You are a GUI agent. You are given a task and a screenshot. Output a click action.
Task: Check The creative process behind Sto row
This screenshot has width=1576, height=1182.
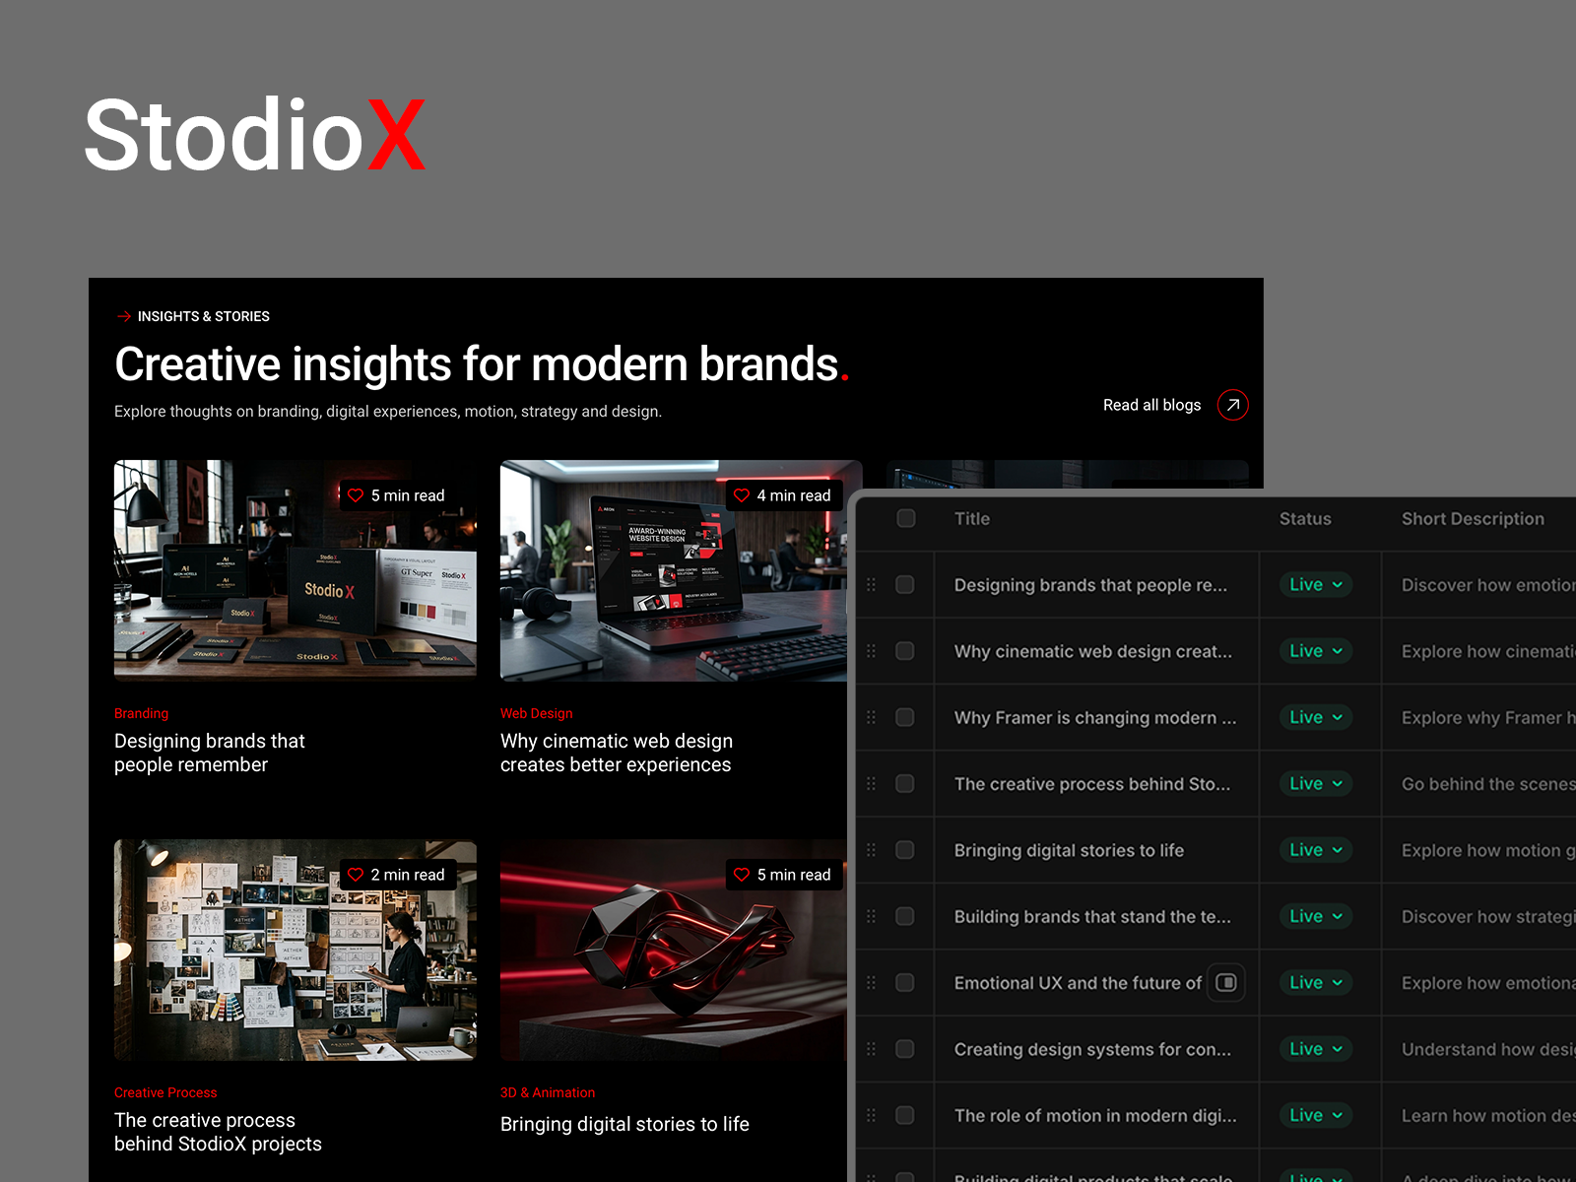pos(905,784)
